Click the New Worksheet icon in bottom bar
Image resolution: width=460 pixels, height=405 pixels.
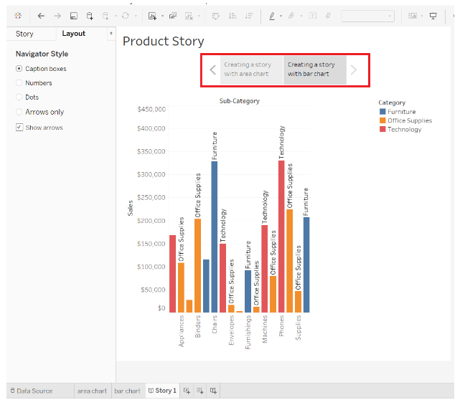pyautogui.click(x=187, y=391)
